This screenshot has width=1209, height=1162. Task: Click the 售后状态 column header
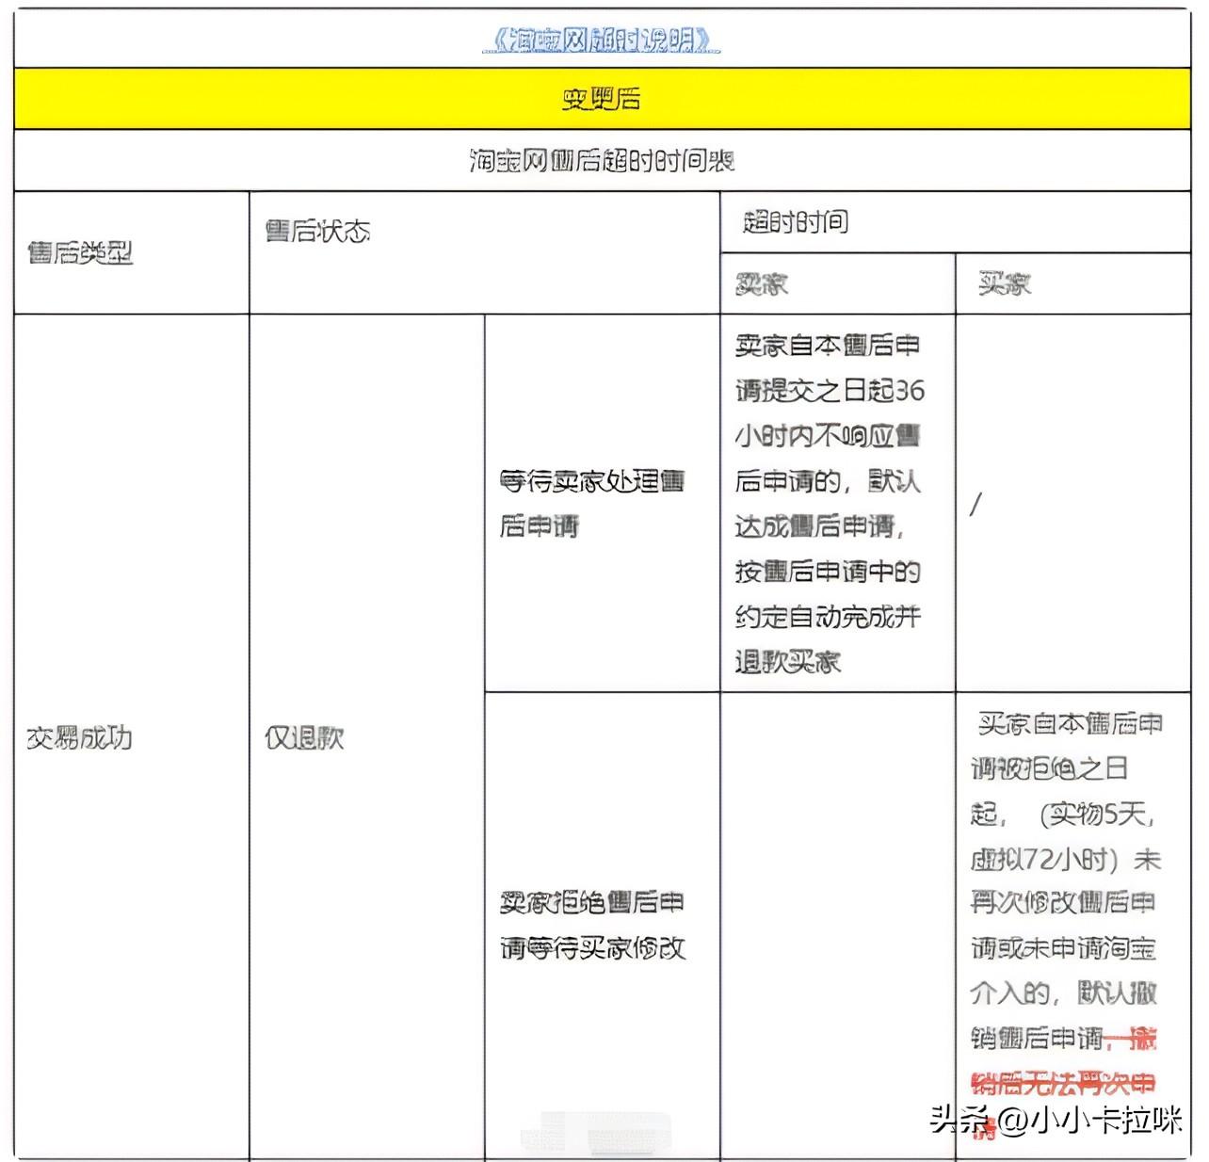(x=317, y=231)
